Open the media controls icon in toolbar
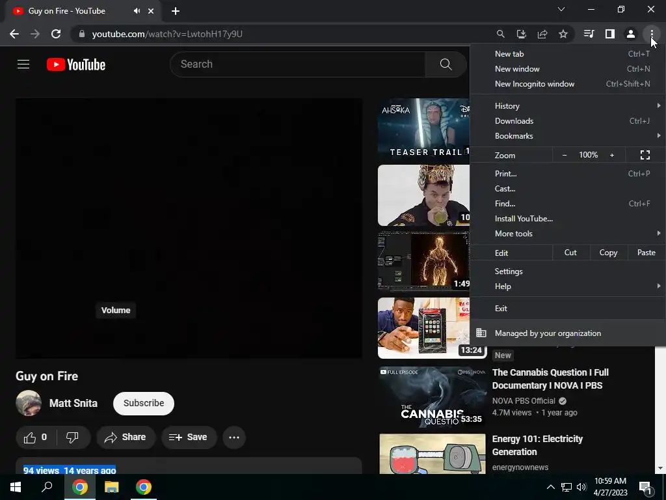Image resolution: width=666 pixels, height=500 pixels. [589, 34]
